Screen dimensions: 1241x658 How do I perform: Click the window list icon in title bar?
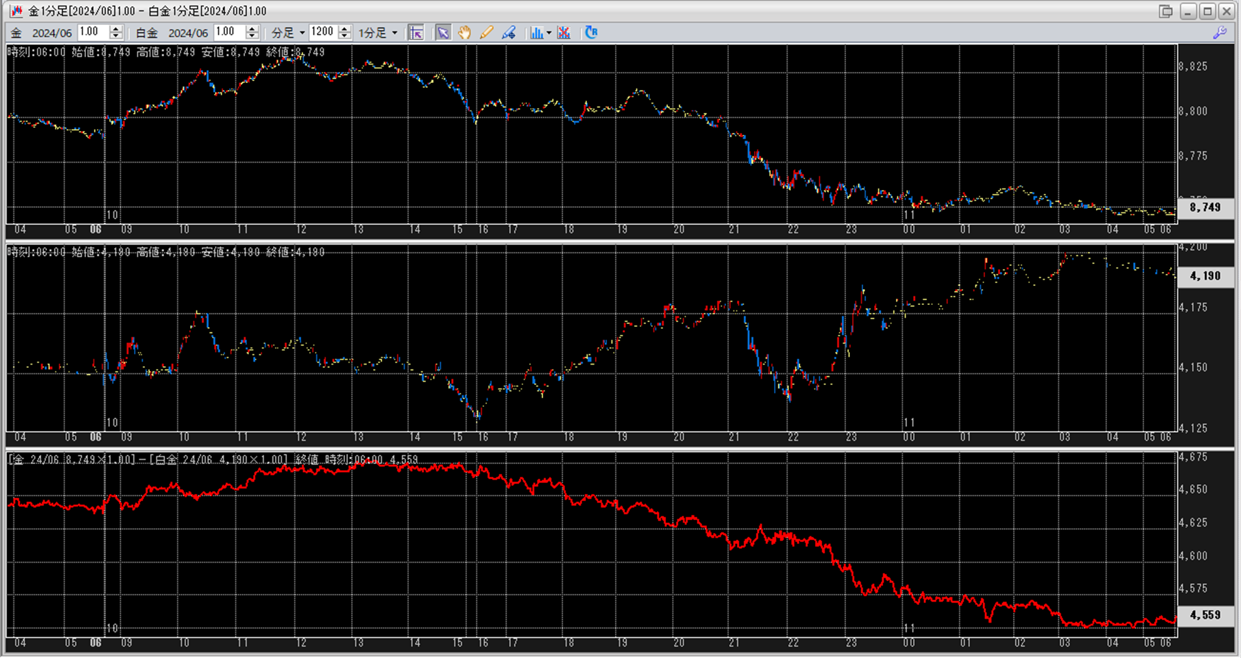1165,11
